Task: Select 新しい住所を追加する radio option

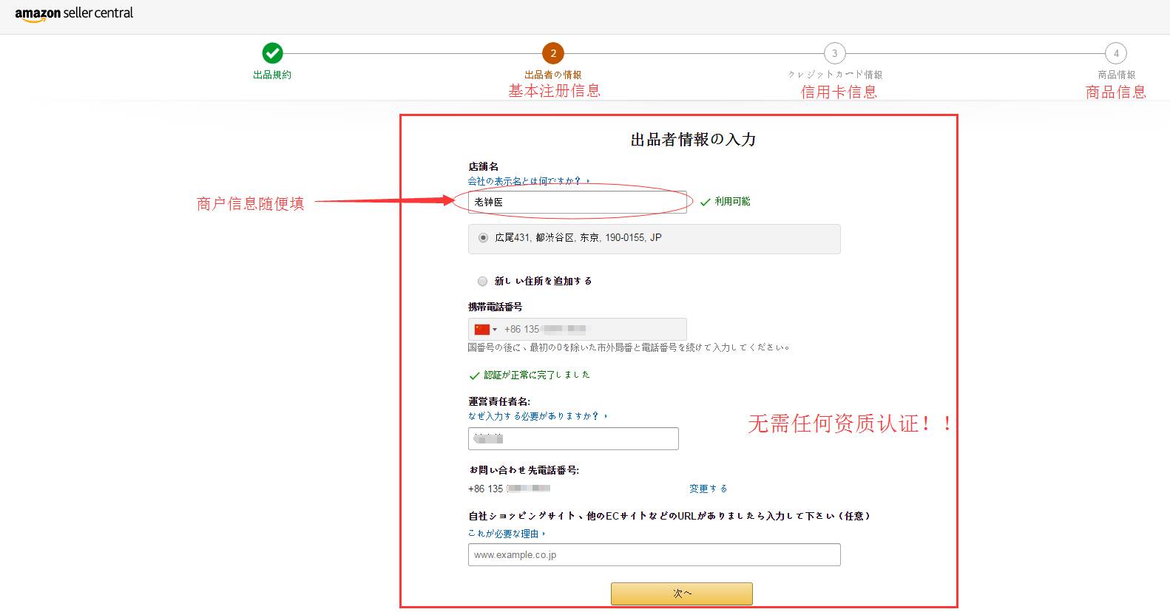Action: pos(483,281)
